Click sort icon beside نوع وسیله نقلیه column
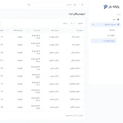Image resolution: width=123 pixels, height=123 pixels. point(8,30)
